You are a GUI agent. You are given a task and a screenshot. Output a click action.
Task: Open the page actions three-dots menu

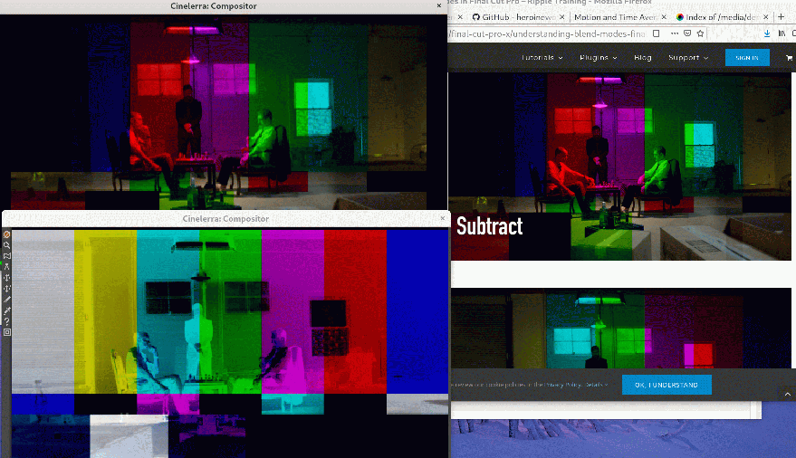(x=675, y=33)
